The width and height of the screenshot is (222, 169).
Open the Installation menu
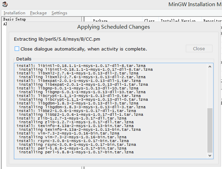coord(14,13)
